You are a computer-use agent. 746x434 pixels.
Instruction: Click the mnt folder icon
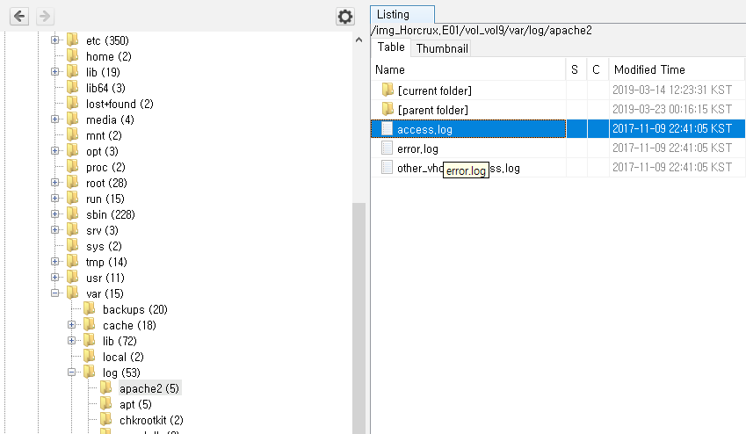73,134
